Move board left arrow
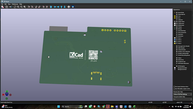The image size is (193, 109). tap(55, 7)
